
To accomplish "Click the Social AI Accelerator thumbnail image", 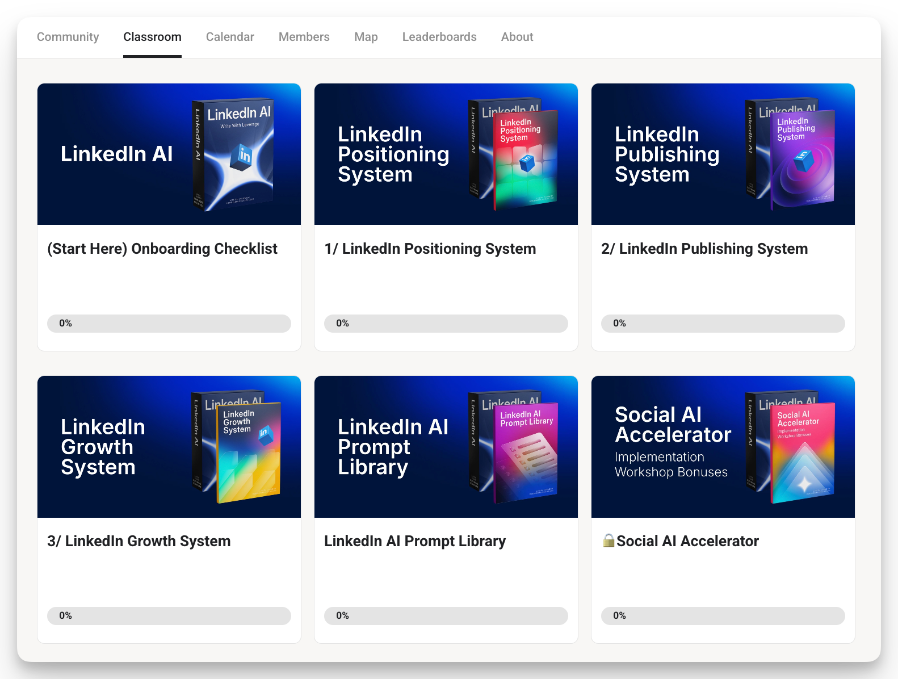I will 723,446.
